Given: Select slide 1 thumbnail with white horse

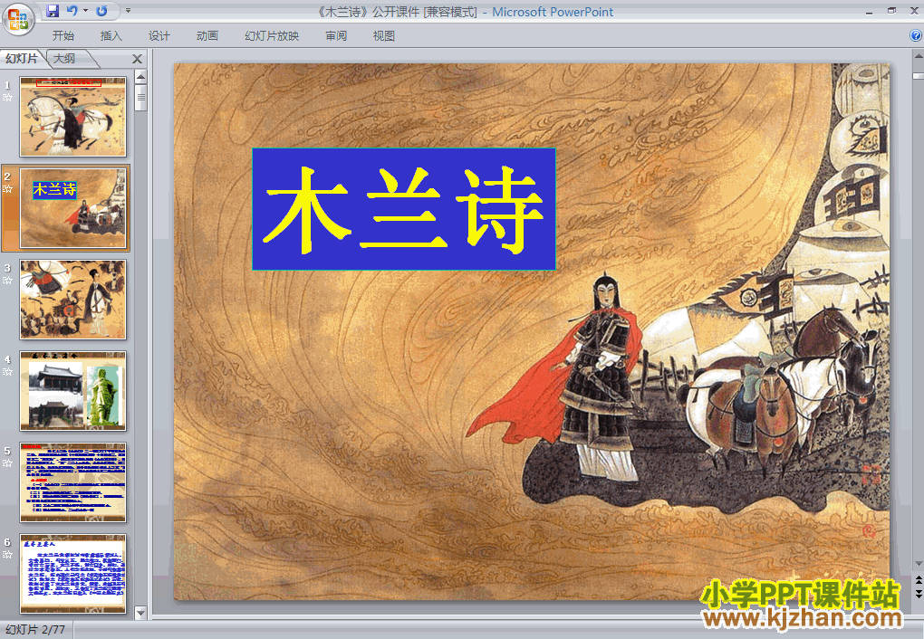Looking at the screenshot, I should [x=73, y=117].
